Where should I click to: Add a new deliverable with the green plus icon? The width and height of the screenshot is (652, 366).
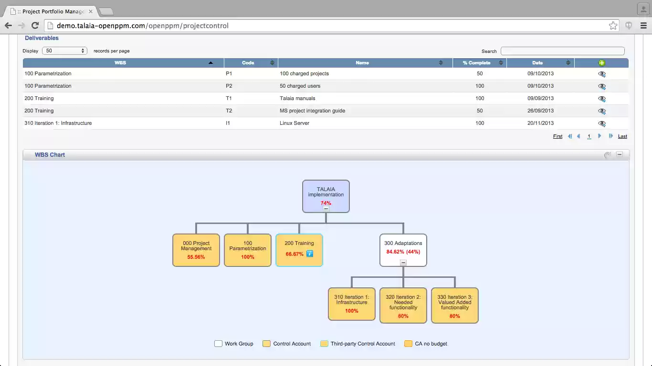[601, 62]
